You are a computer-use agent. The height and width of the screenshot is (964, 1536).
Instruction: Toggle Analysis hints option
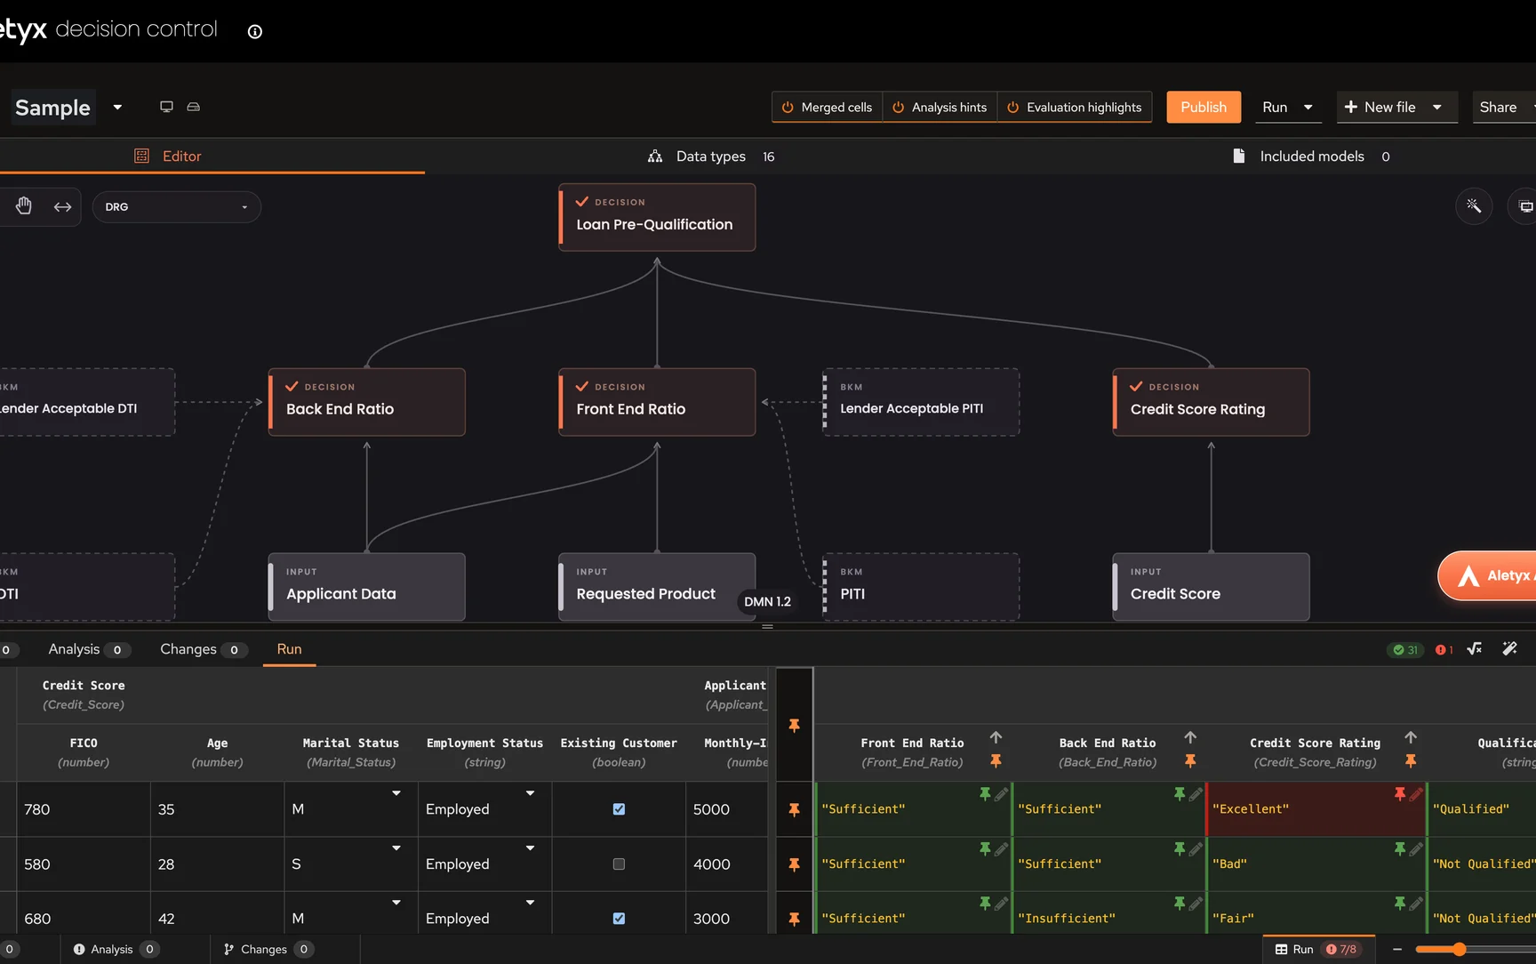[940, 108]
